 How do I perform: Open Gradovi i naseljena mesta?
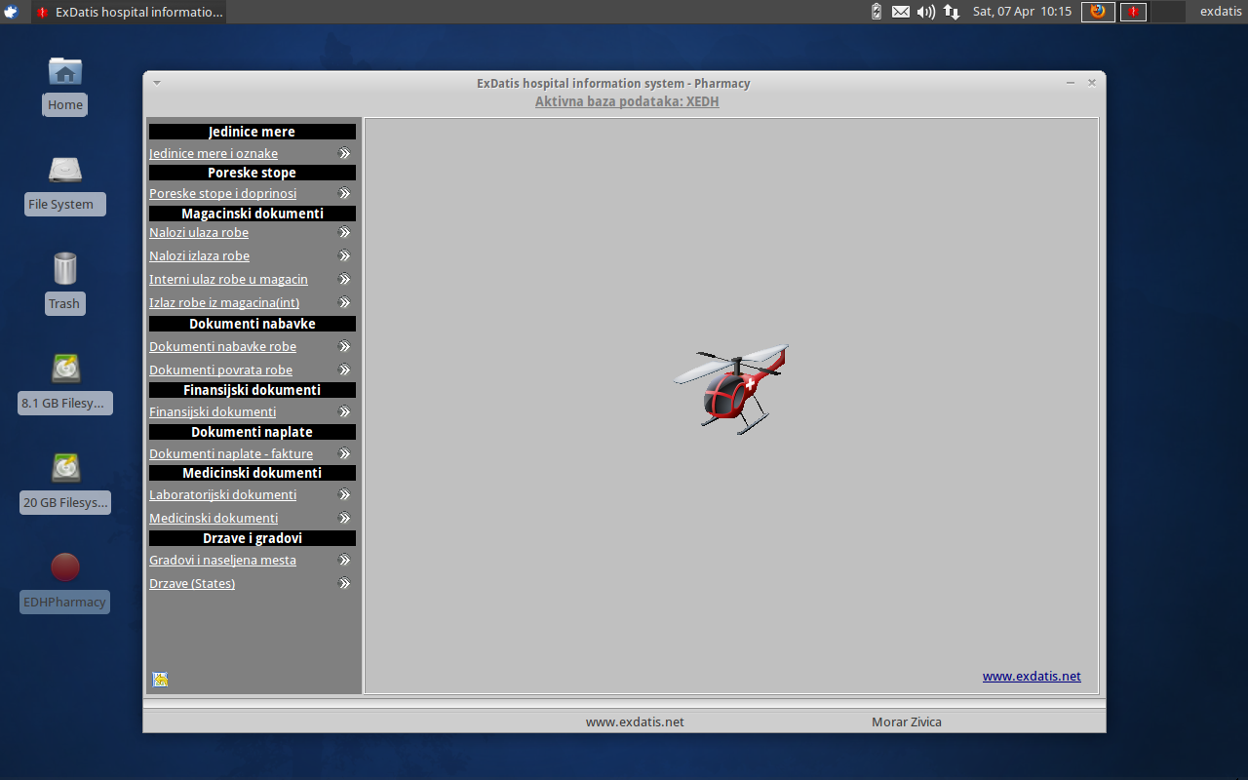coord(222,560)
